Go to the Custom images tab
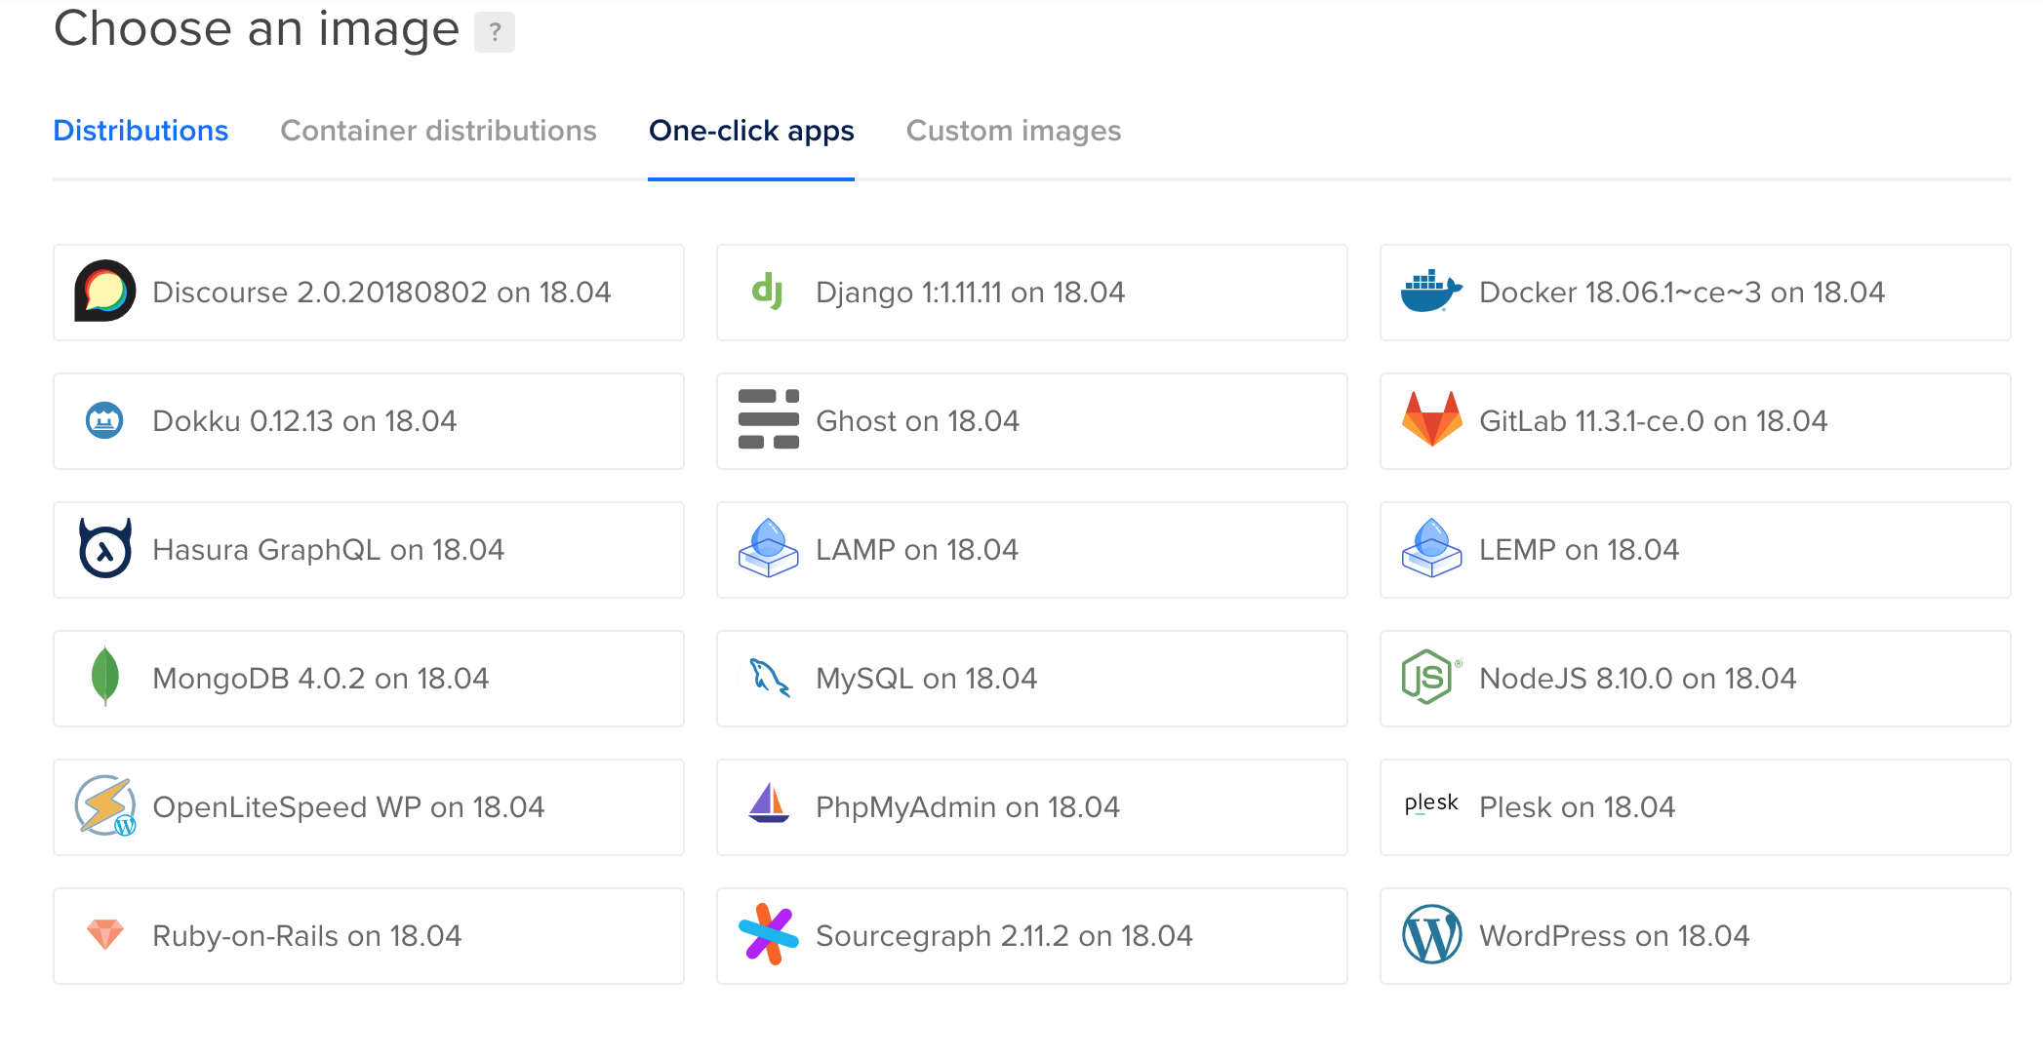The image size is (2043, 1057). coord(1014,131)
